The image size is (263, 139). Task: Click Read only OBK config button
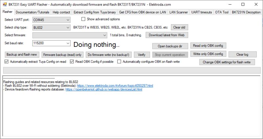208,46
